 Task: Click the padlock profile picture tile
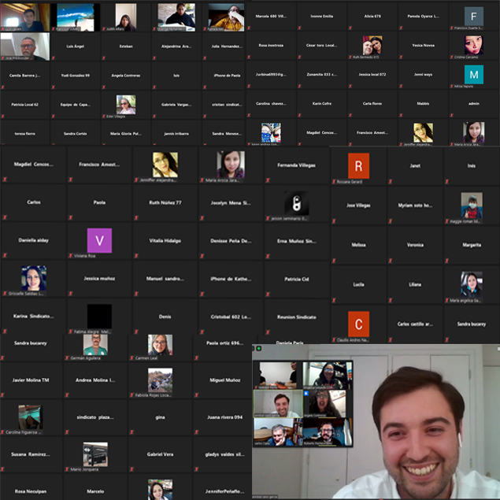click(x=296, y=203)
